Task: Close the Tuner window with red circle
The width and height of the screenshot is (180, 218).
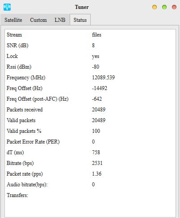Action: coord(174,7)
